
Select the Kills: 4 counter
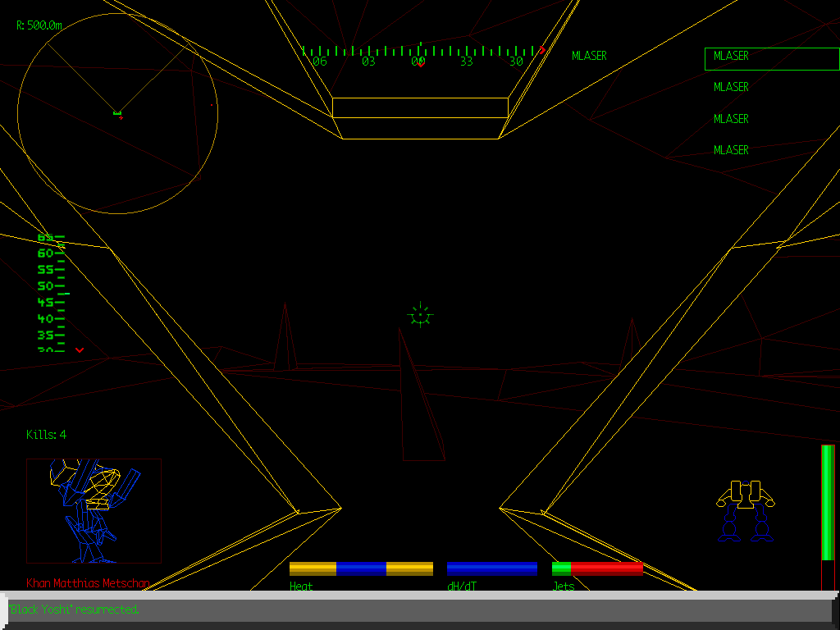click(x=45, y=435)
